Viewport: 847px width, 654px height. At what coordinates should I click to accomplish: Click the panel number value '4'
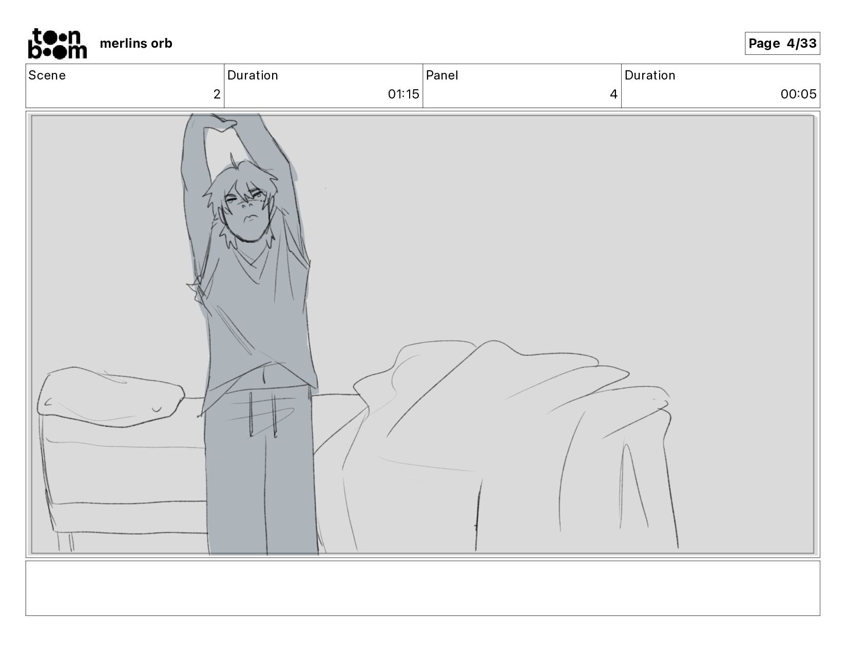[x=613, y=94]
